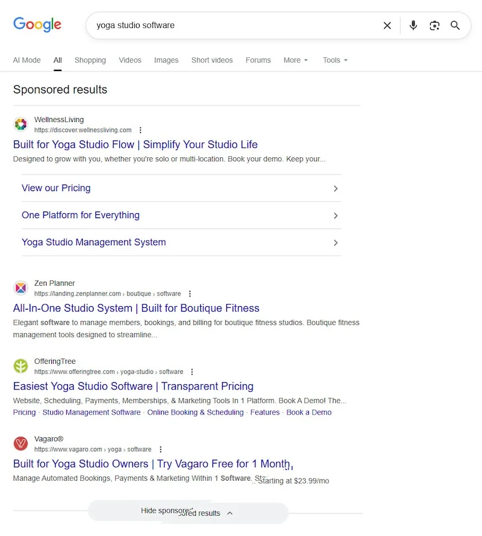
Task: Open the Tools dropdown
Action: [334, 60]
